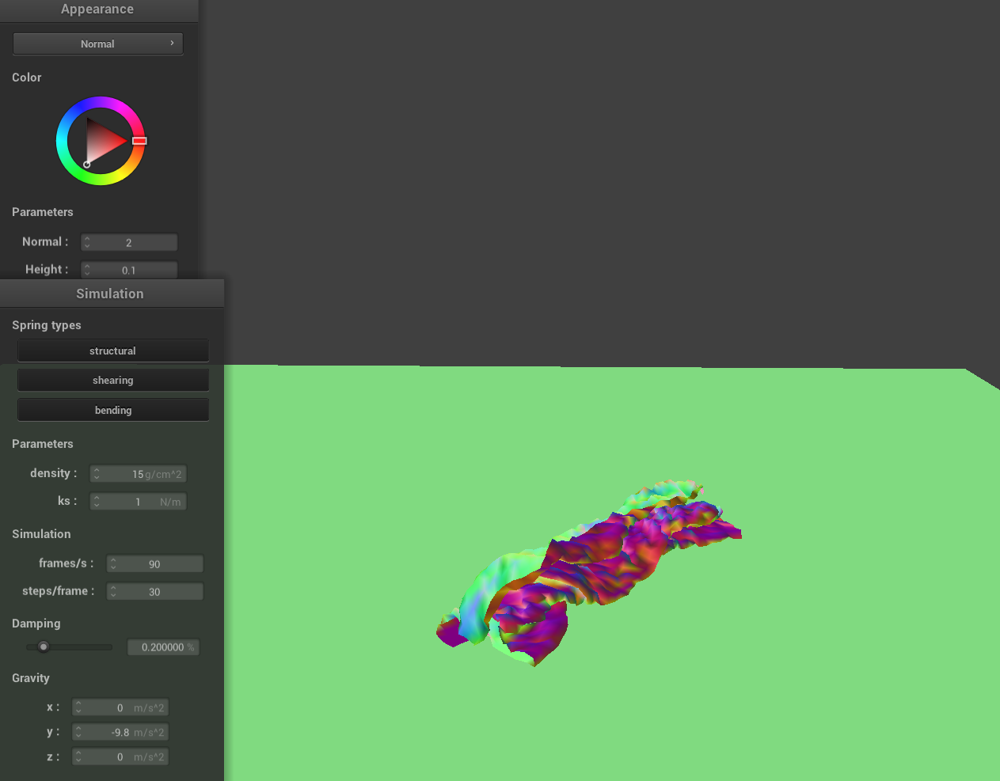The width and height of the screenshot is (1000, 781).
Task: Click the Normal parameter stepper arrows
Action: click(87, 242)
